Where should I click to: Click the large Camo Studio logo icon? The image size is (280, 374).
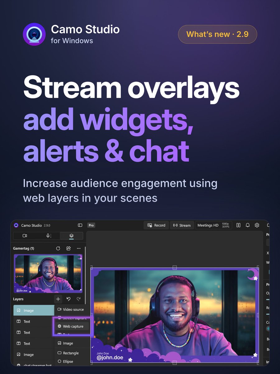click(x=34, y=34)
